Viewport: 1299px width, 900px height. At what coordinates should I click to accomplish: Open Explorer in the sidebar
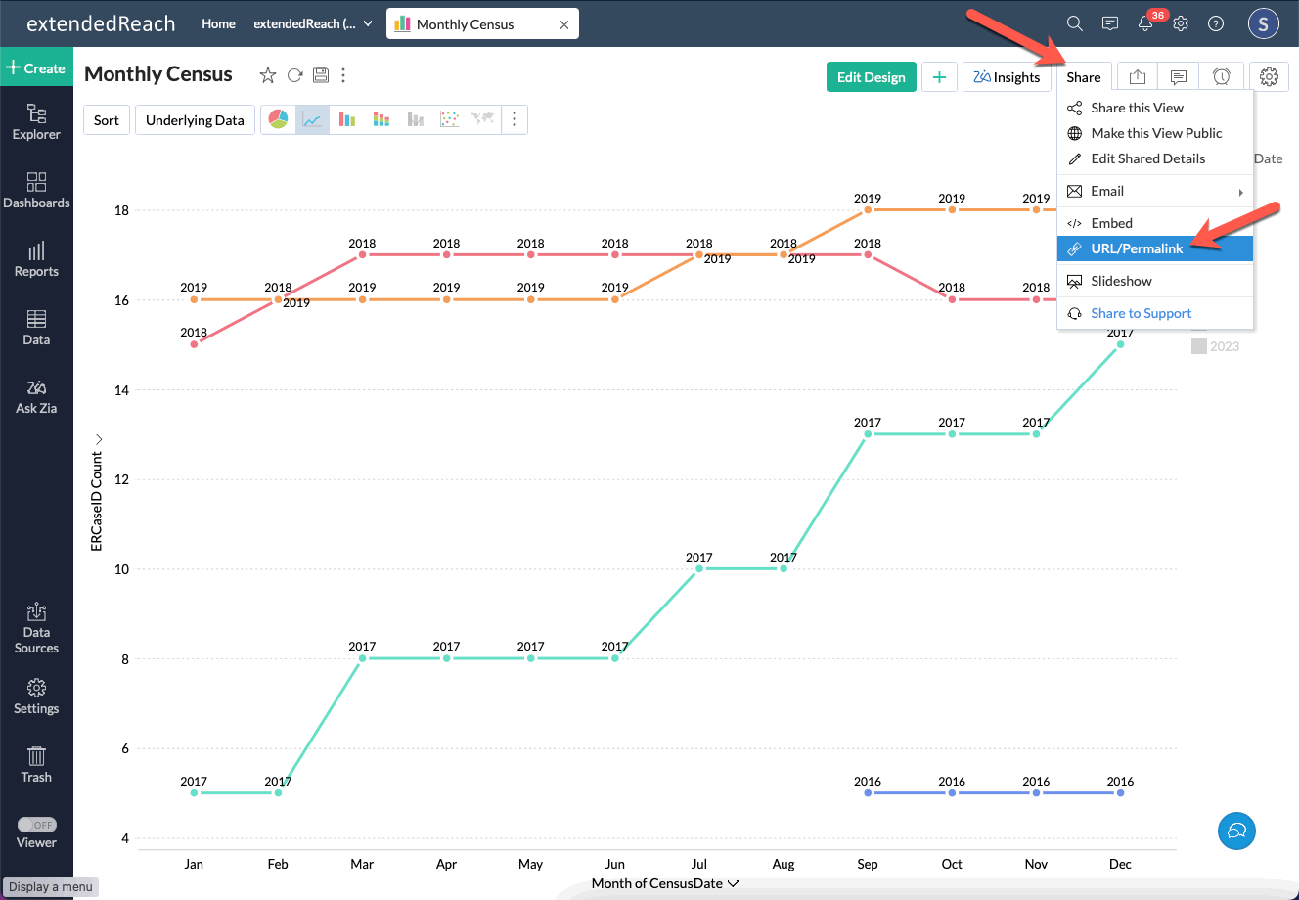pos(36,122)
